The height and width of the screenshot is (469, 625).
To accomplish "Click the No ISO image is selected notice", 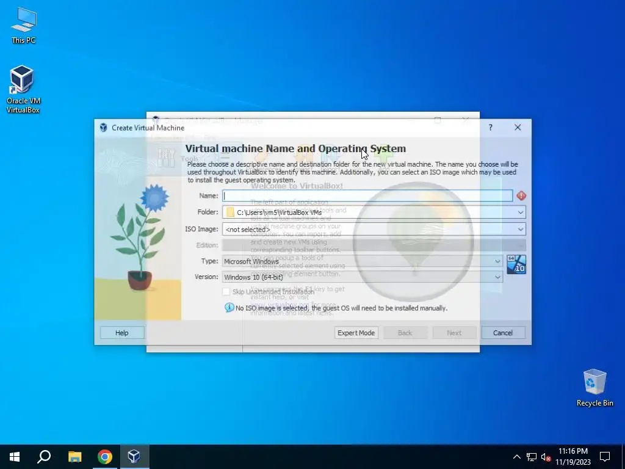I will [x=341, y=308].
